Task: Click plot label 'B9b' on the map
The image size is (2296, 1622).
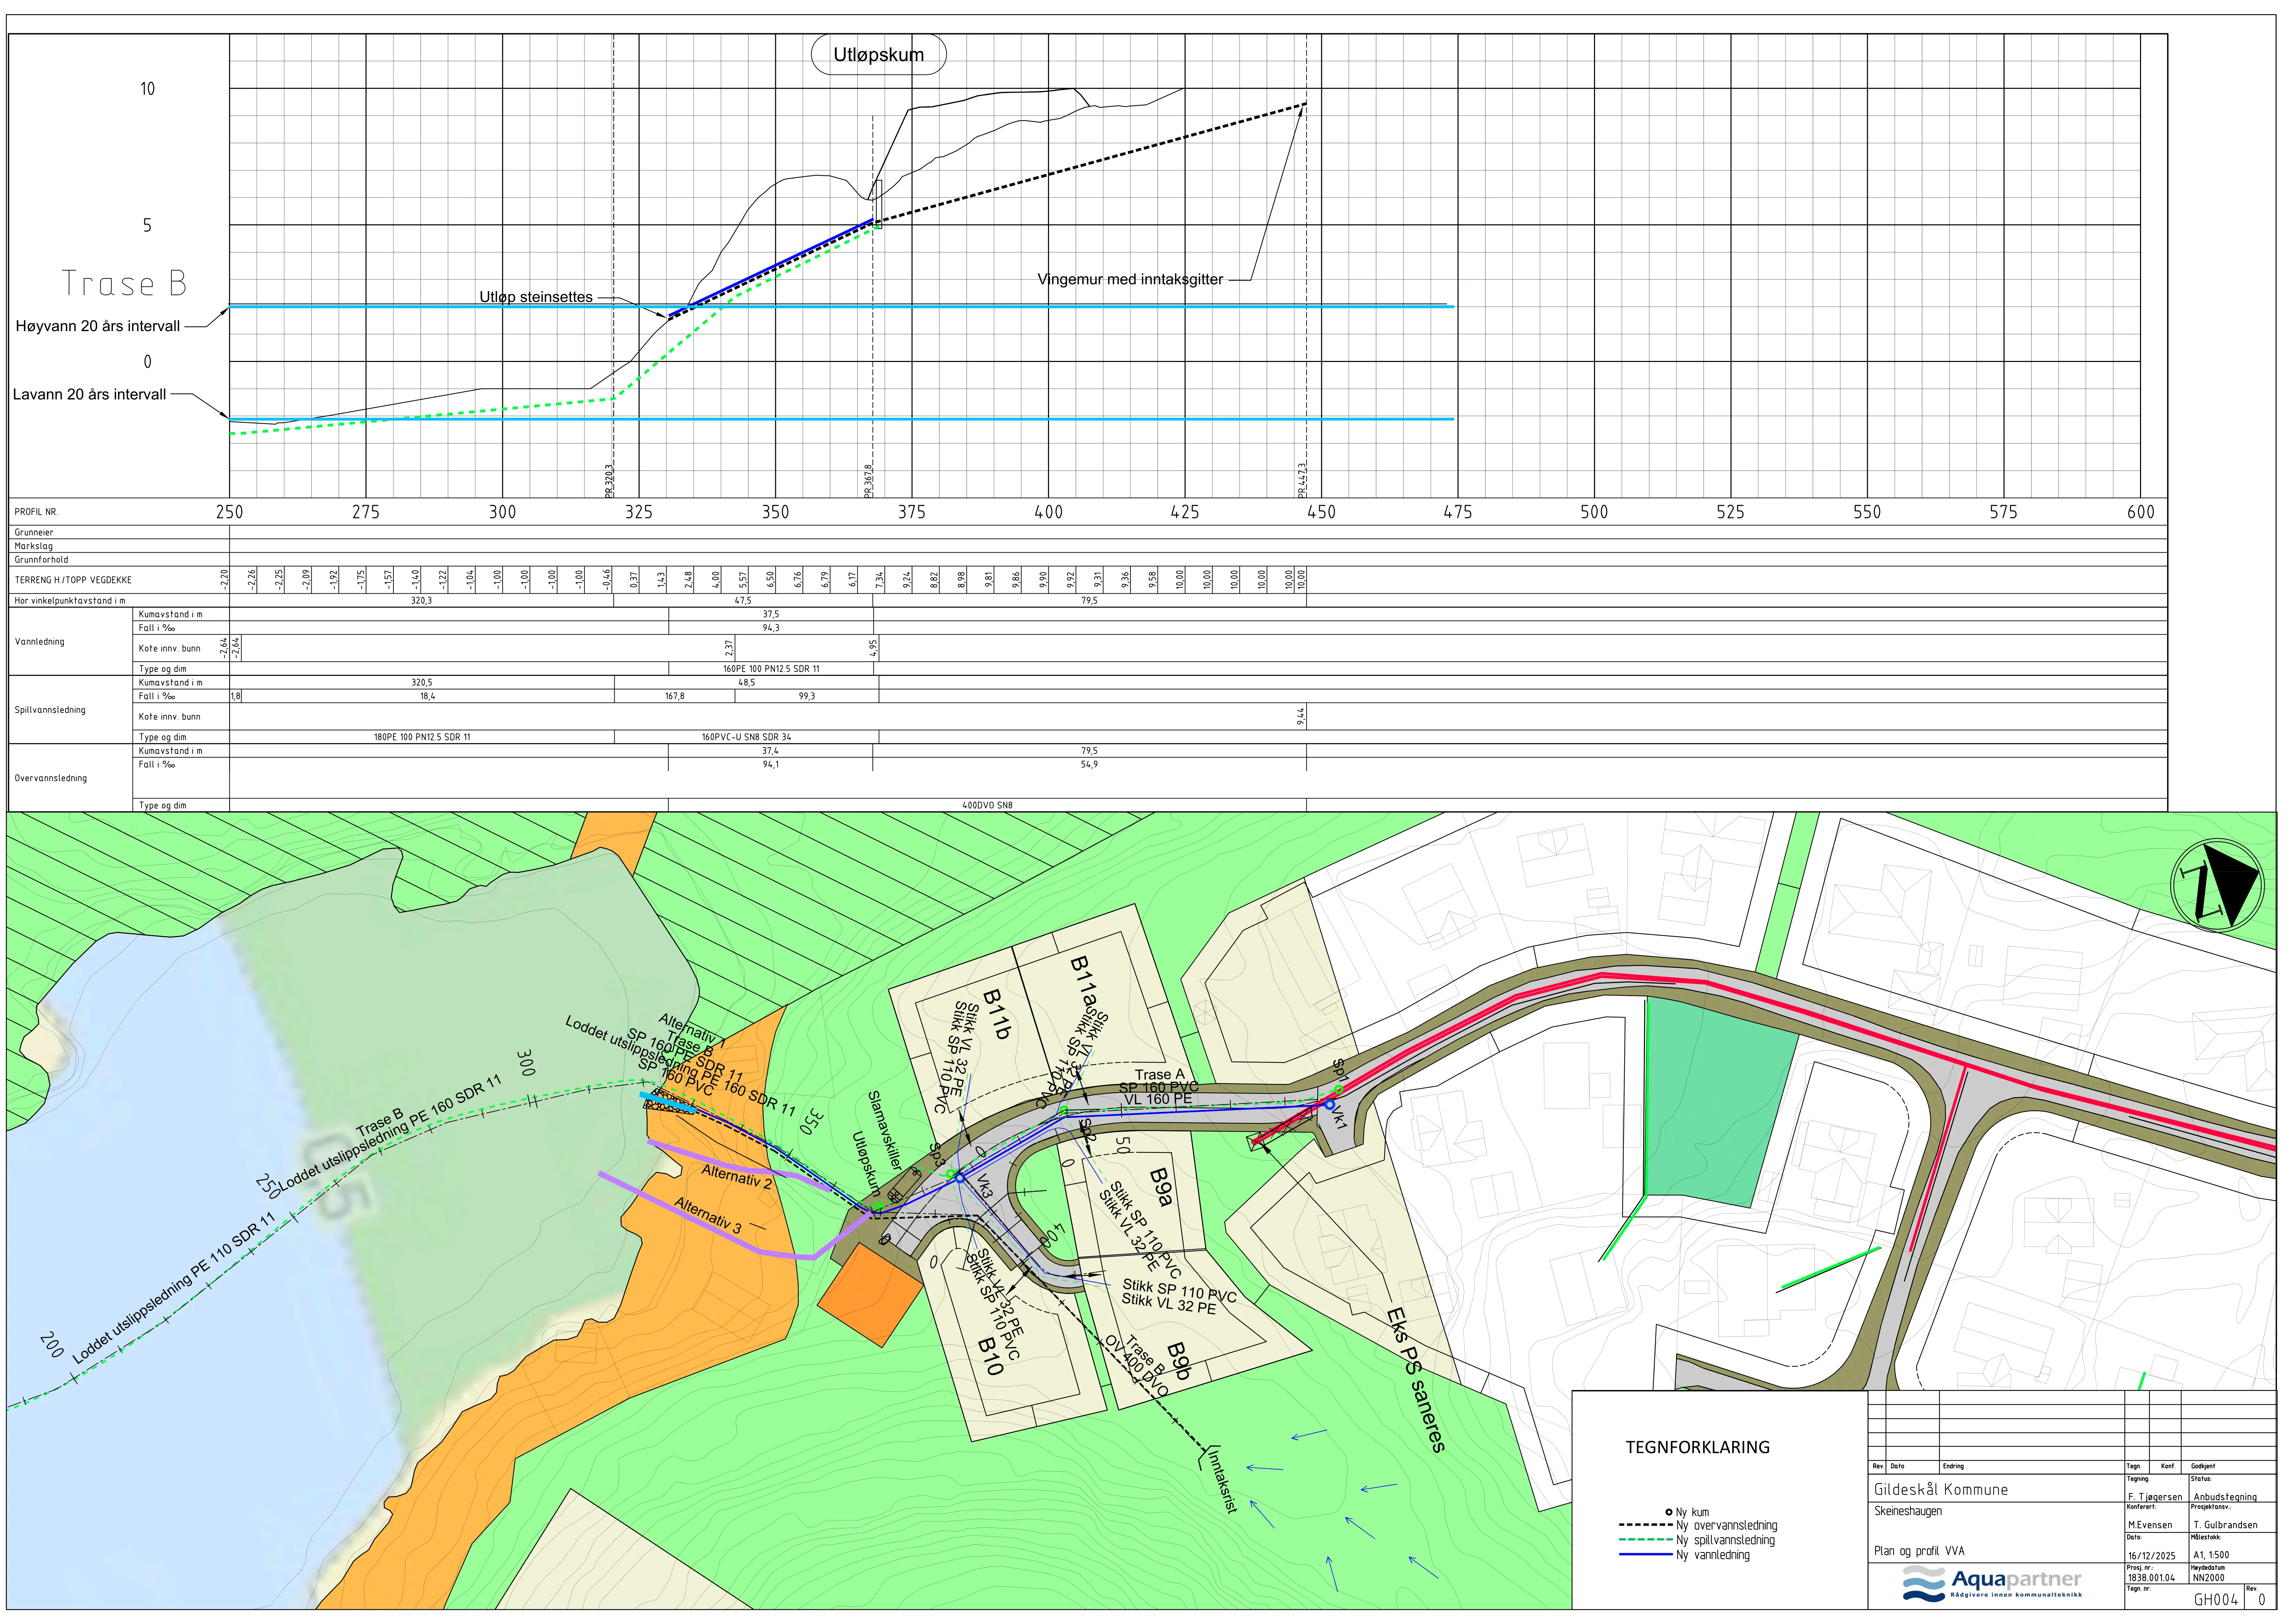Action: (1179, 1362)
